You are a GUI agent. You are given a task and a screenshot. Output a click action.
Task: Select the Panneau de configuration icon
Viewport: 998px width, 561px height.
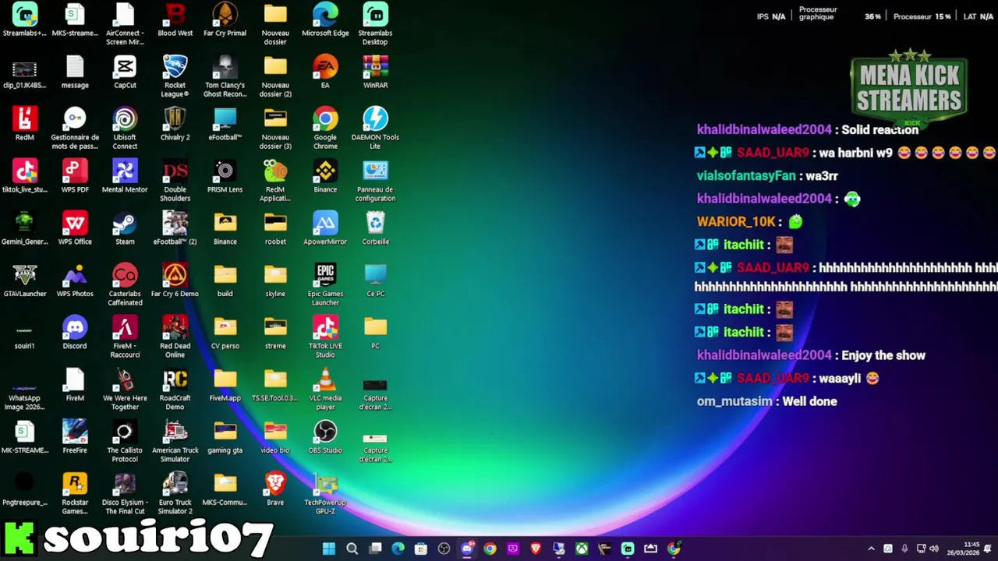click(x=375, y=181)
